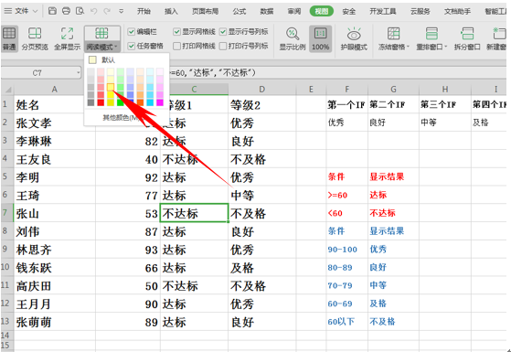Click the 60以下 cell
This screenshot has width=511, height=352.
(347, 322)
